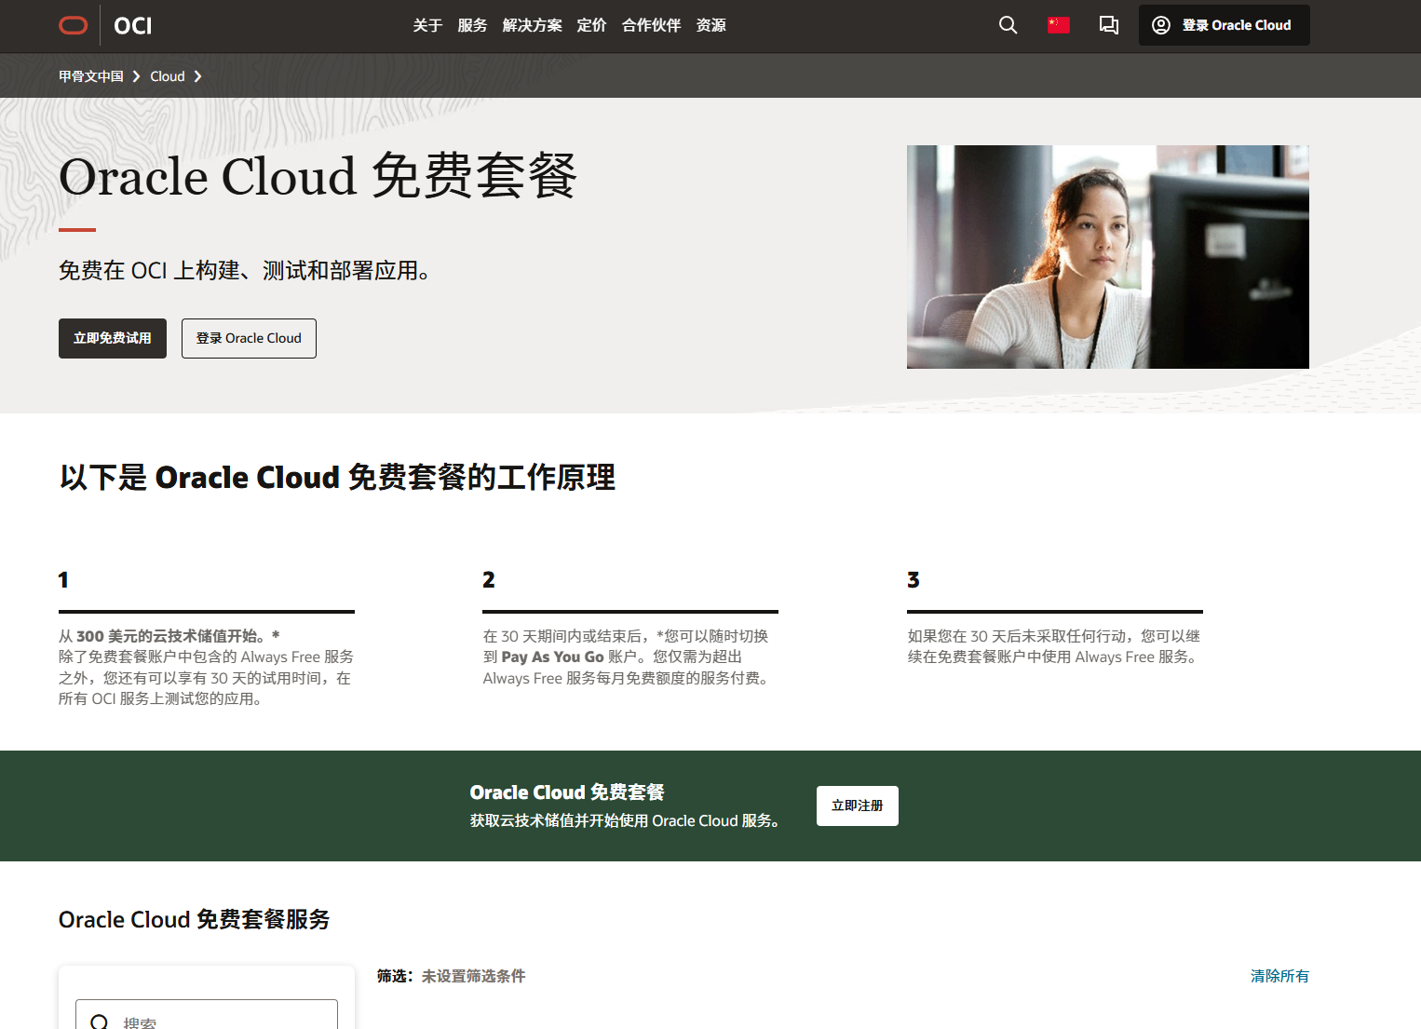
Task: Click the heading 以下是 Oracle Cloud 免费套餐的工作原理
Action: click(337, 478)
